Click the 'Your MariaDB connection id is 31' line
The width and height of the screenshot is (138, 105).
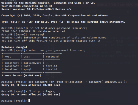pyautogui.click(x=27, y=6)
